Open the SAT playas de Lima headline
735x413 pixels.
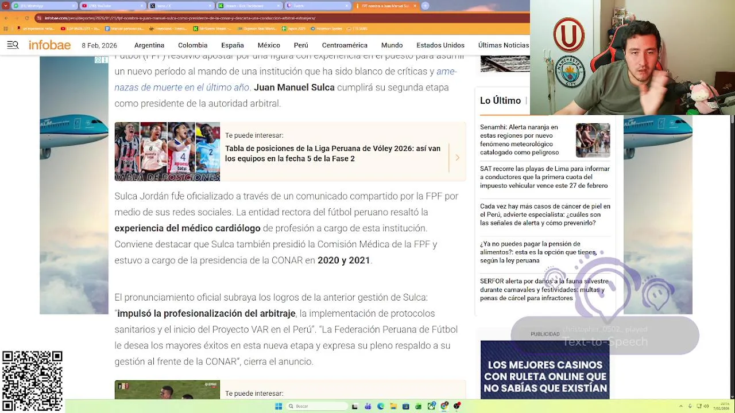545,177
